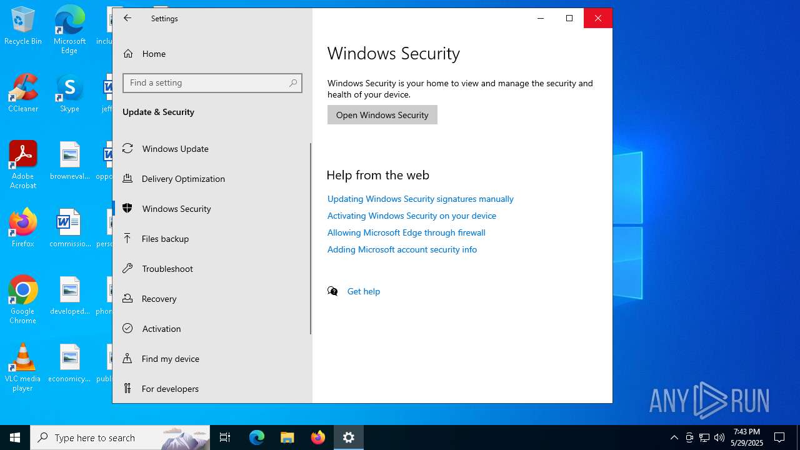Image resolution: width=800 pixels, height=450 pixels.
Task: Minimize the Settings window
Action: pos(541,18)
